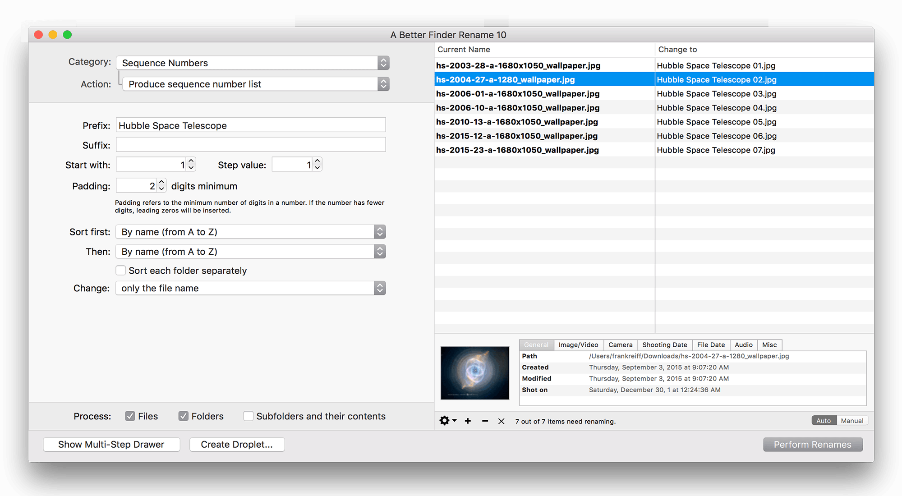902x496 pixels.
Task: Click the Prefix input field
Action: (251, 126)
